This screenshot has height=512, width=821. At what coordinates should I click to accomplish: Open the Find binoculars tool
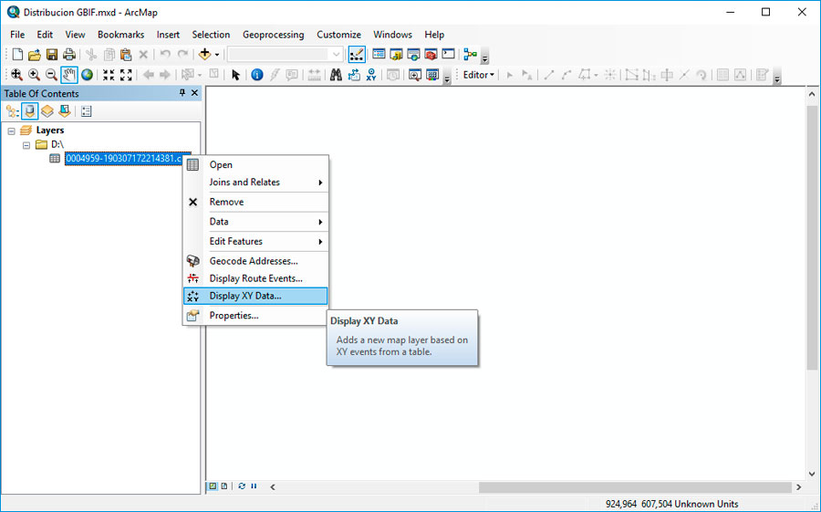[336, 75]
